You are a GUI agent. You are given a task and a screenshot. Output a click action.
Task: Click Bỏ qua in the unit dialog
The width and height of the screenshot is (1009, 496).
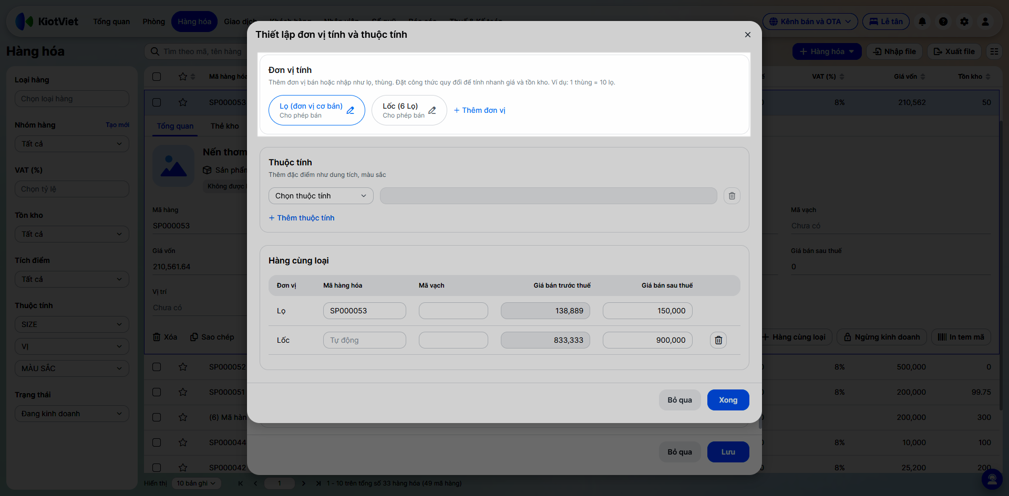click(680, 400)
